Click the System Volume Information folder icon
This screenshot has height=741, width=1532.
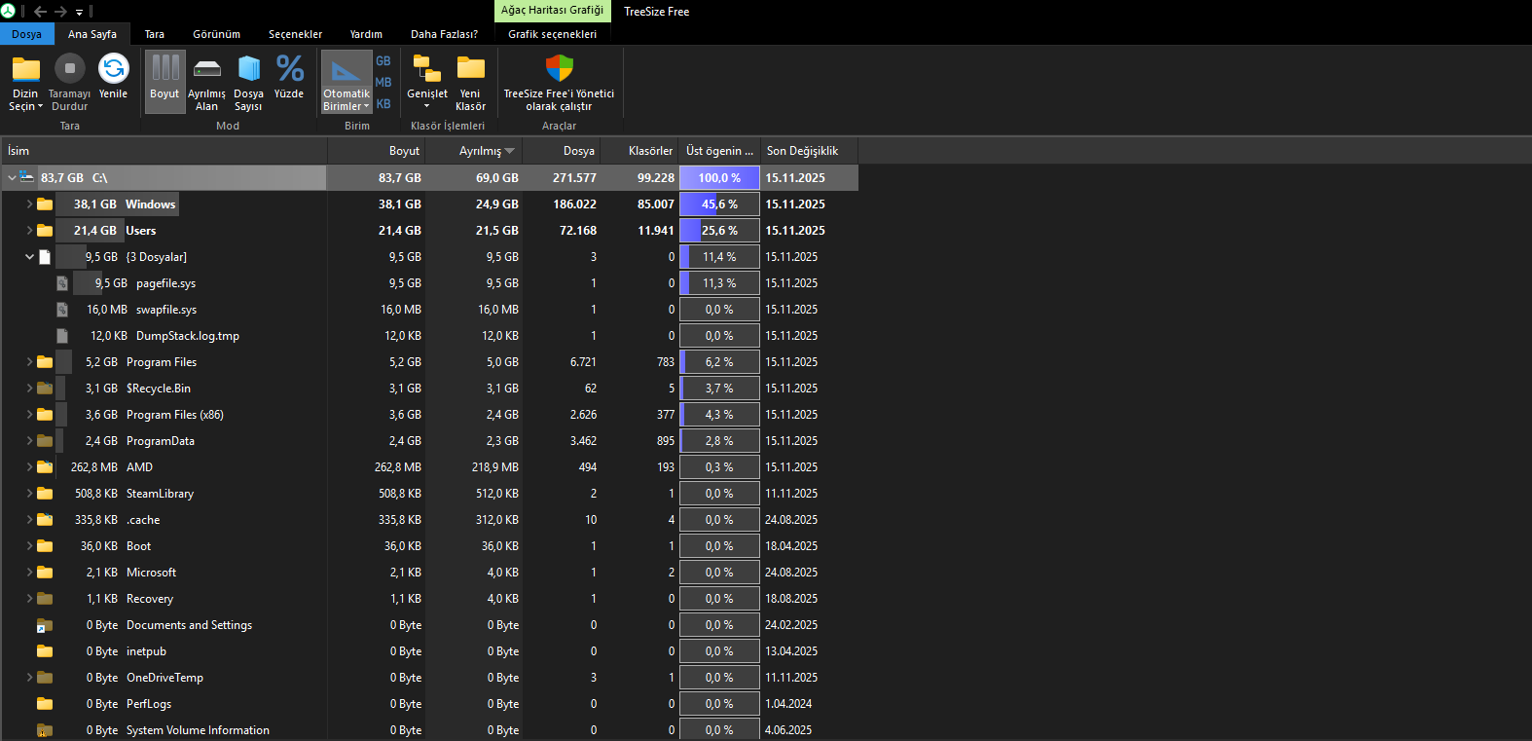45,730
